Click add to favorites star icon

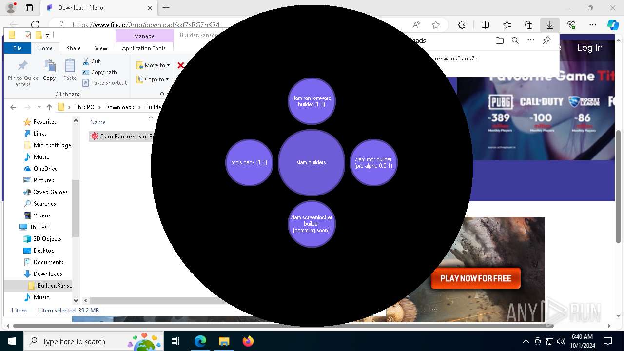click(x=436, y=25)
